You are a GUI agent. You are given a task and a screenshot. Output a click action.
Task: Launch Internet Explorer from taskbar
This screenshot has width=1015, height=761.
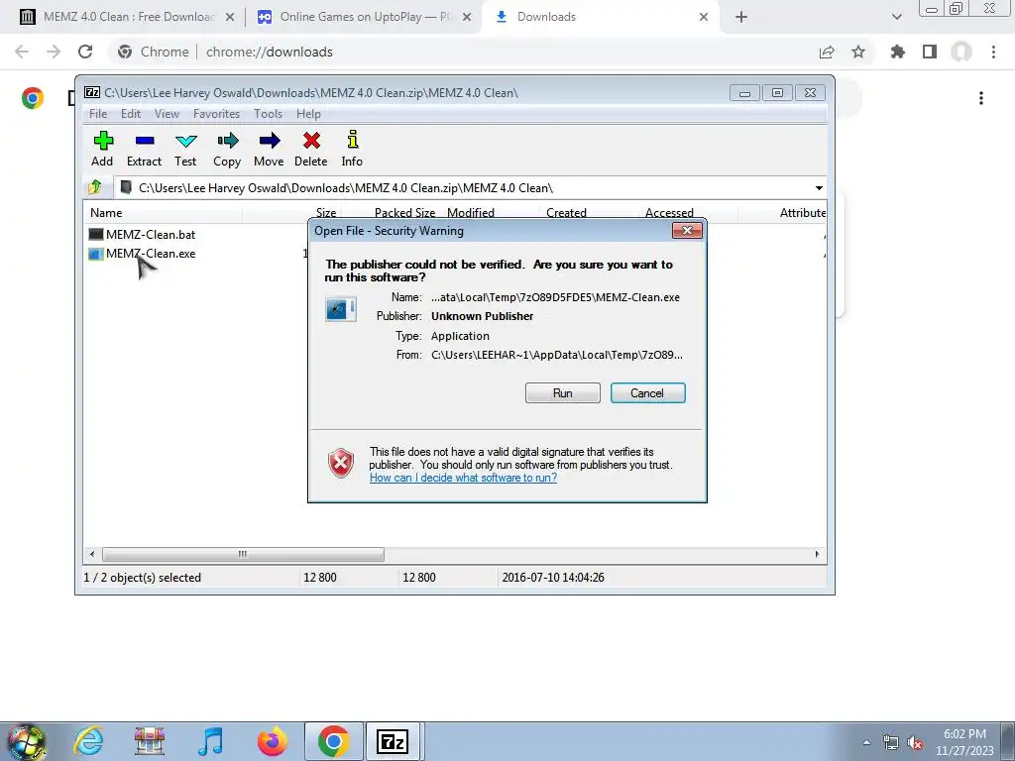[x=88, y=741]
